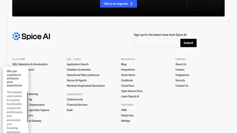Click the RESOURCES column heading
237x133 pixels.
128,59
